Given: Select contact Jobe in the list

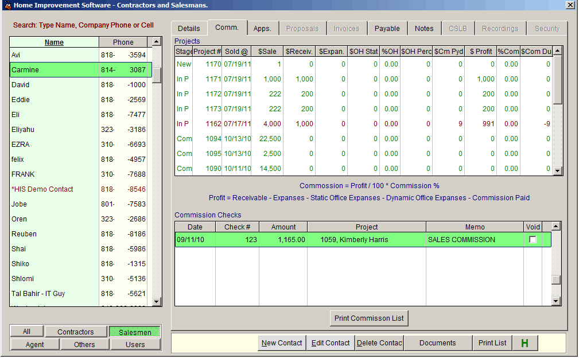Looking at the screenshot, I should point(80,204).
